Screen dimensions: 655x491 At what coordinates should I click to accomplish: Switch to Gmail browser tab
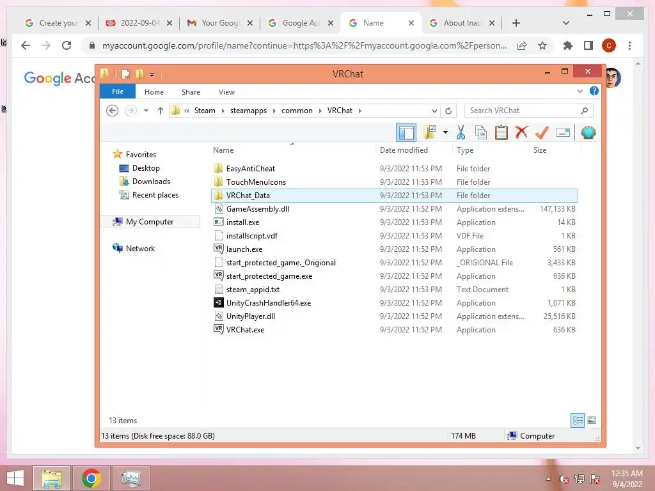[220, 23]
